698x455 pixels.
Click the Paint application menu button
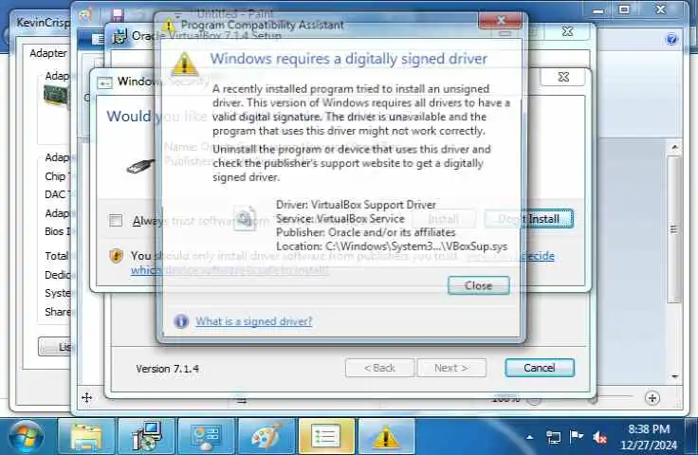coord(92,39)
